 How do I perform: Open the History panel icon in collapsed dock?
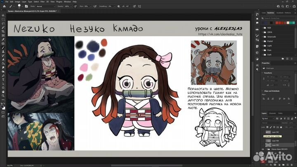tap(257, 14)
